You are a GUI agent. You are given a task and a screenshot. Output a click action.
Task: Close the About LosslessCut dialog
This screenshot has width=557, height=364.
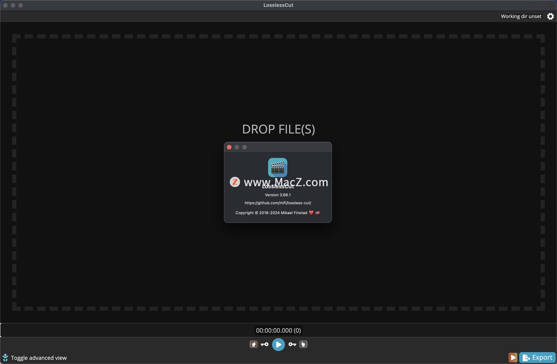(229, 147)
